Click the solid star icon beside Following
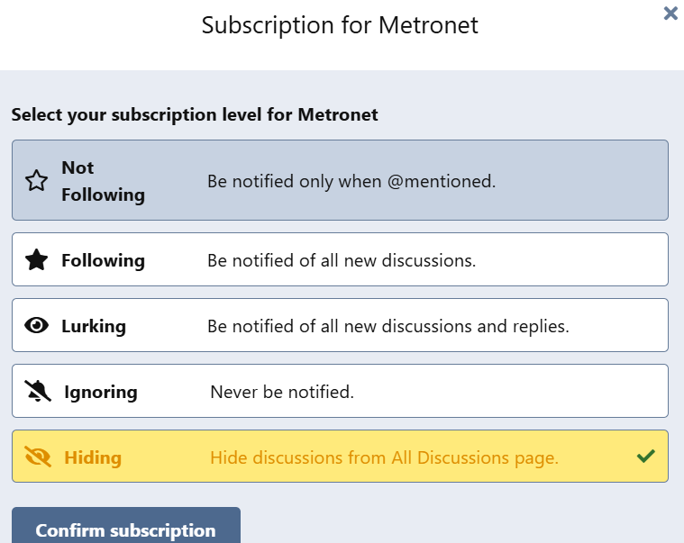 click(x=36, y=259)
